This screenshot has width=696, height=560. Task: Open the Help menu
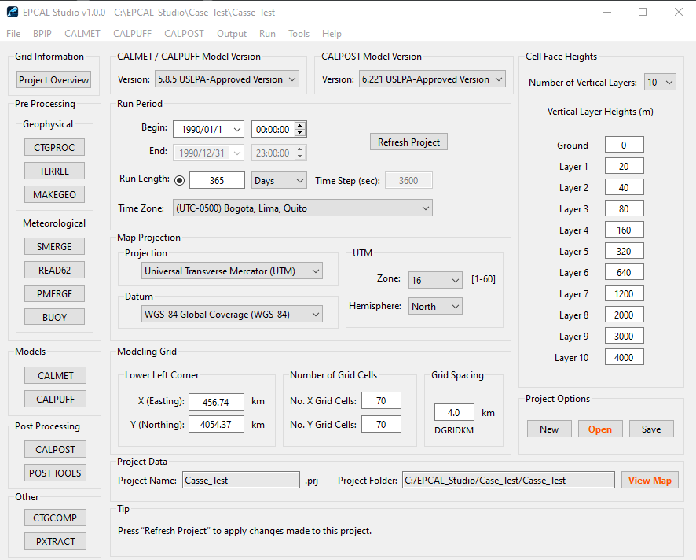point(332,34)
